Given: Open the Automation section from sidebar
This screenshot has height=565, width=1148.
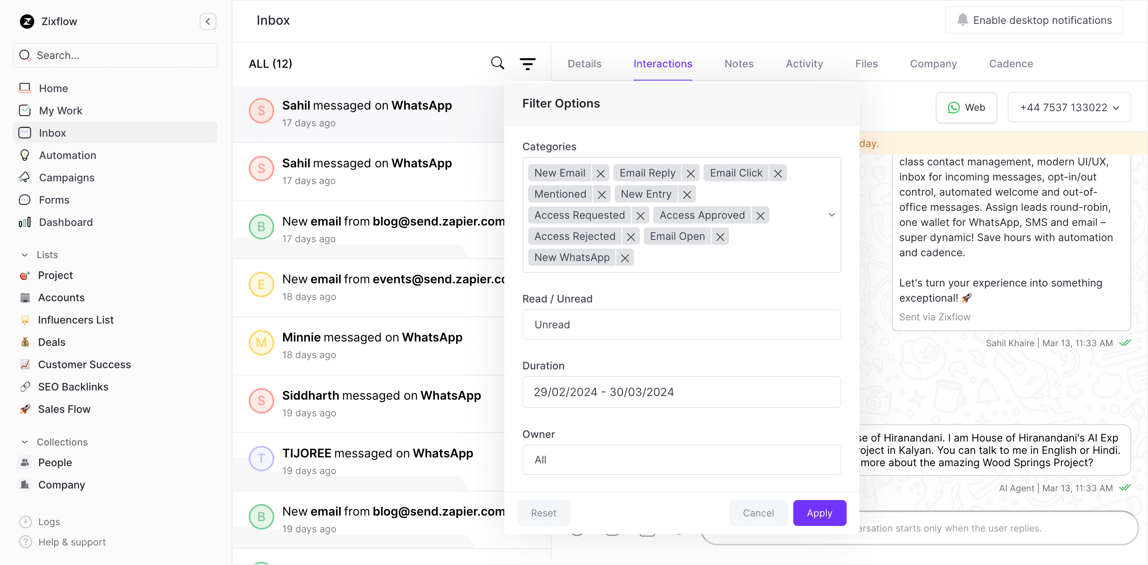Looking at the screenshot, I should (x=67, y=155).
